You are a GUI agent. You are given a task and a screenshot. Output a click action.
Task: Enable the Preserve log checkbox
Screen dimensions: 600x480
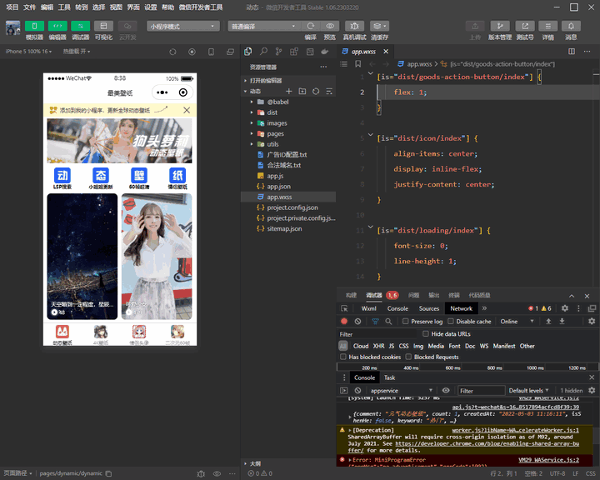(406, 321)
